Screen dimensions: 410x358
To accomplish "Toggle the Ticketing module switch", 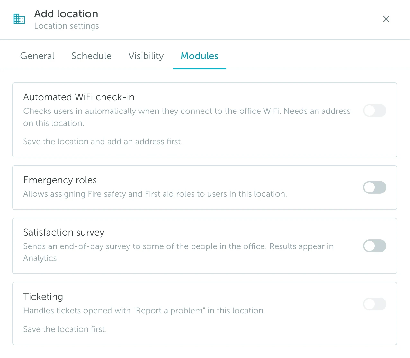I will click(375, 304).
